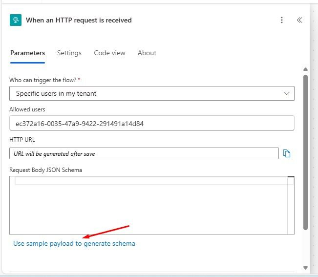Switch to the Parameters tab
This screenshot has height=277, width=318.
click(27, 53)
